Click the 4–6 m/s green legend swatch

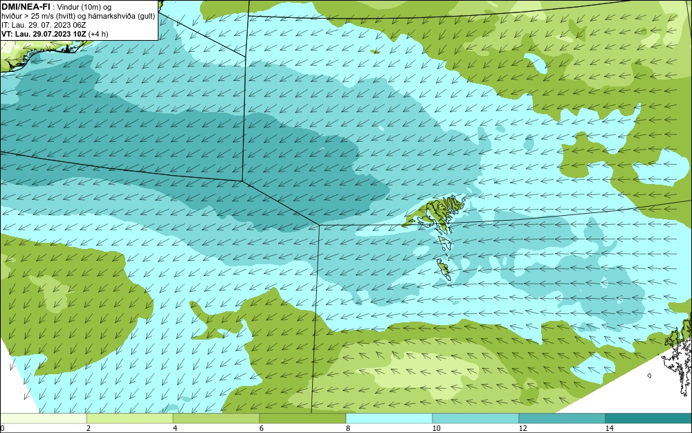(x=216, y=418)
